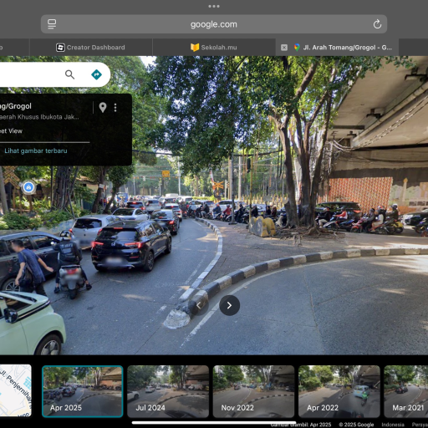This screenshot has height=428, width=428.
Task: Click the search magnifier icon
Action: (69, 74)
